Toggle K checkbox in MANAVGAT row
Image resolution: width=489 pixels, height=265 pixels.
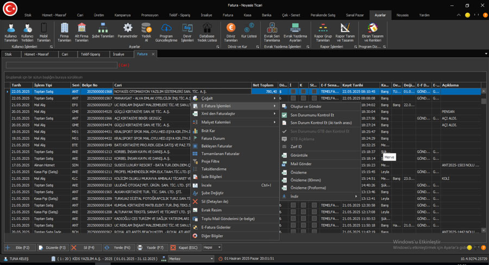point(303,98)
